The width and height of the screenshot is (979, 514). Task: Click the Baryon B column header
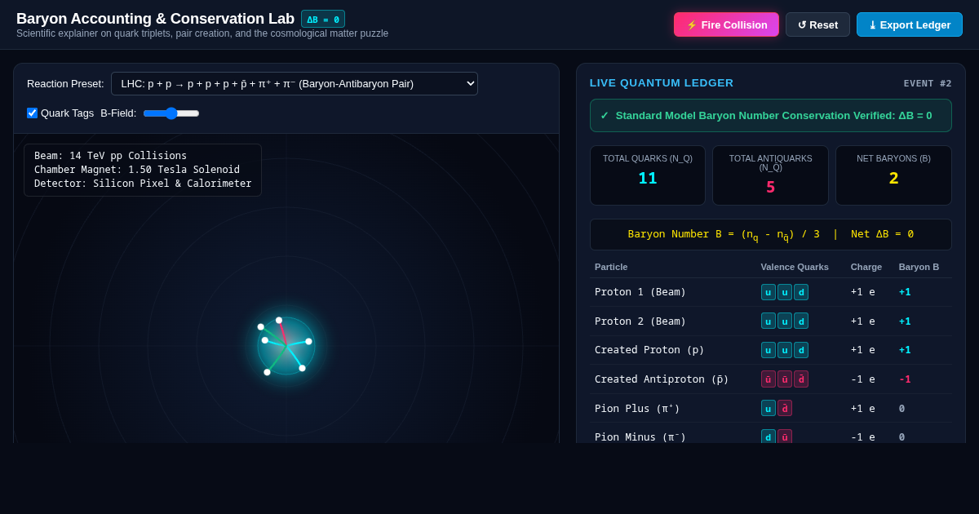tap(919, 267)
